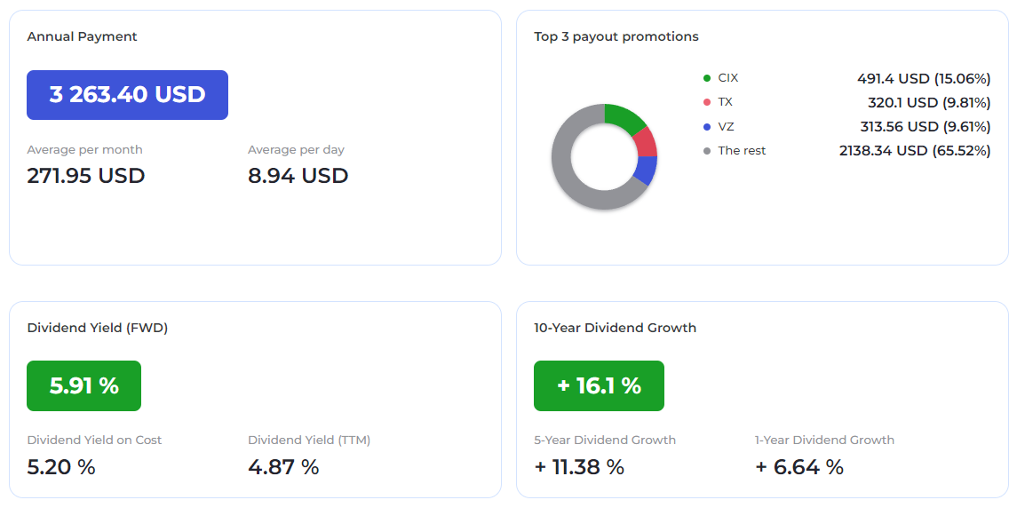
Task: Click the 2138.34 USD (65.52%) value
Action: click(915, 150)
